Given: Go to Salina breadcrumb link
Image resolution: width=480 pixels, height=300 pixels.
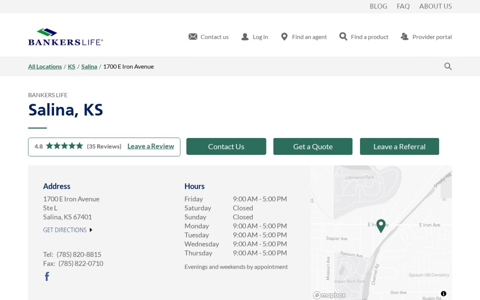Looking at the screenshot, I should tap(89, 66).
